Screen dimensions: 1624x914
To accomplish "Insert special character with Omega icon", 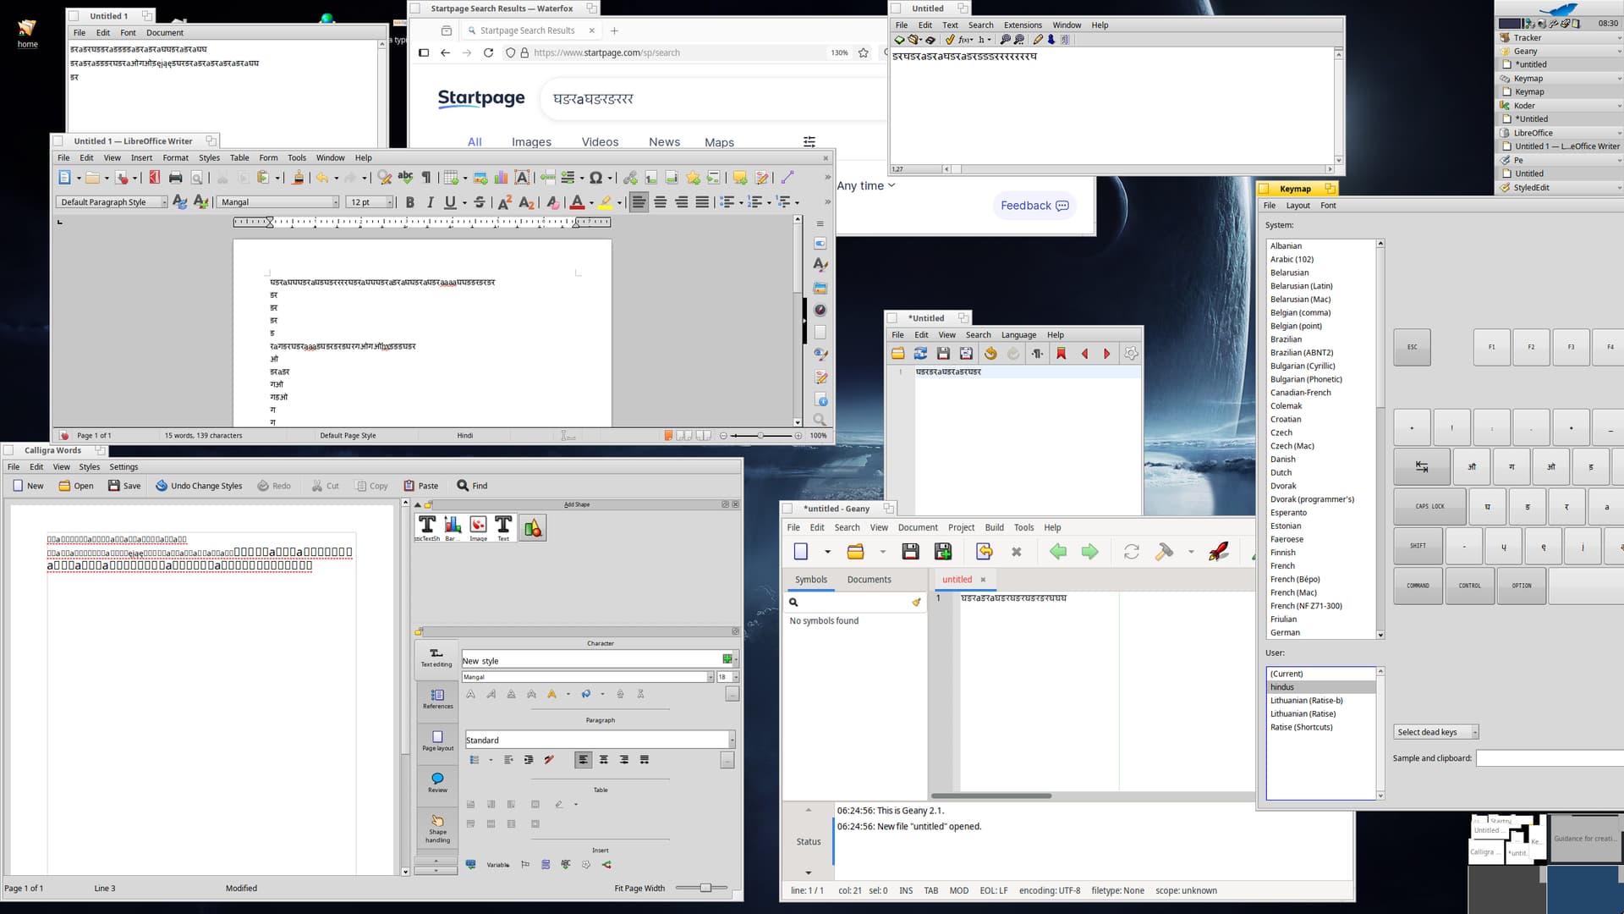I will 595,178.
